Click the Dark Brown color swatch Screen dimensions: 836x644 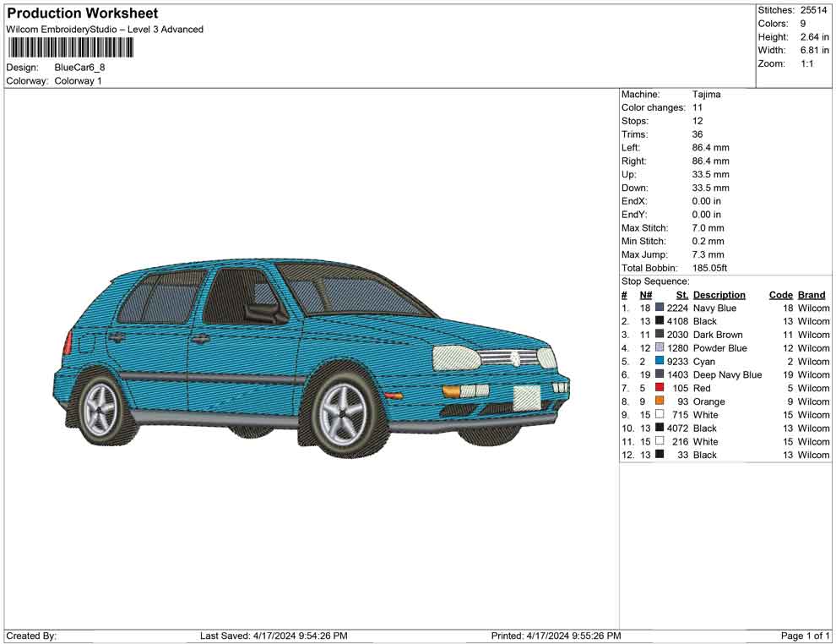pyautogui.click(x=660, y=335)
